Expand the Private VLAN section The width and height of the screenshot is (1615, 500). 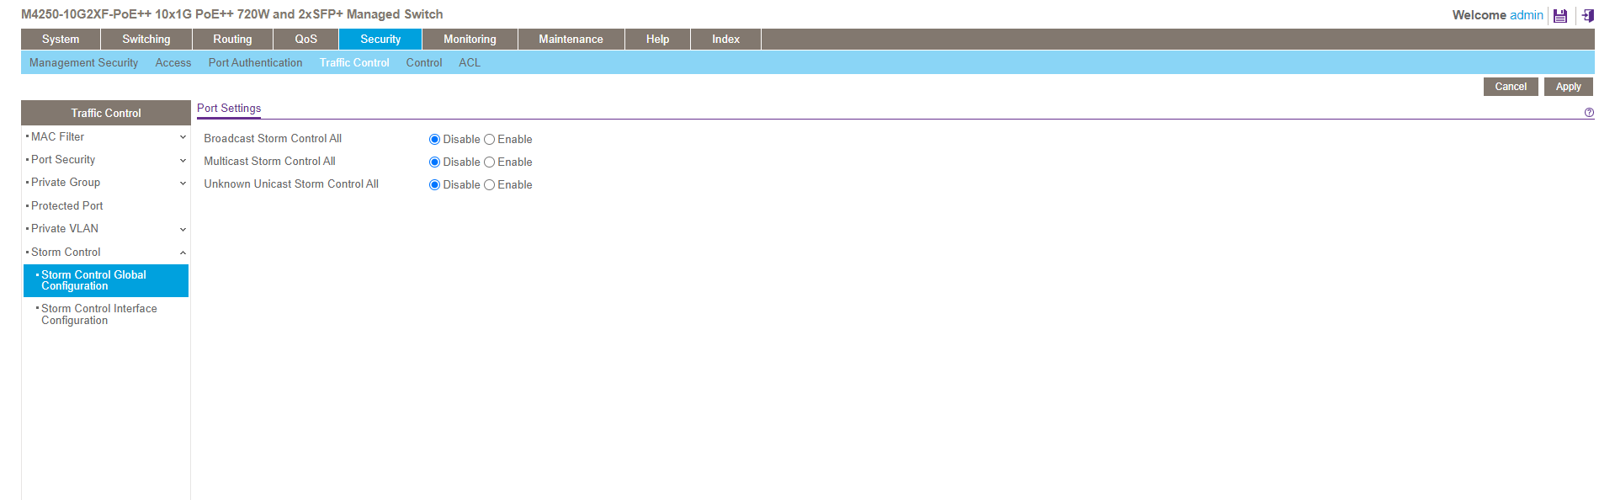click(183, 229)
